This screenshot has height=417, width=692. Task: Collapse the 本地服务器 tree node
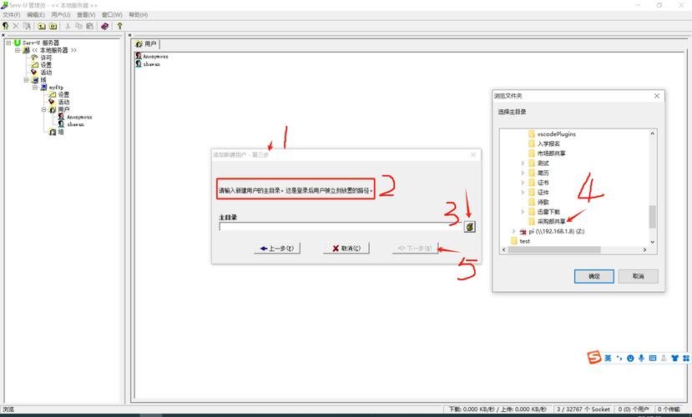[17, 50]
